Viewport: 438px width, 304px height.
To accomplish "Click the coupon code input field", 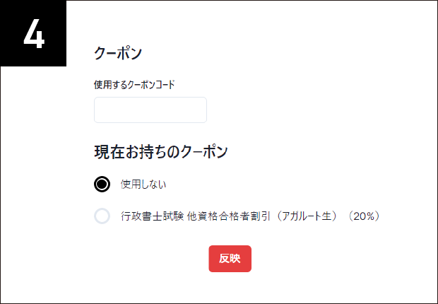I will point(150,110).
